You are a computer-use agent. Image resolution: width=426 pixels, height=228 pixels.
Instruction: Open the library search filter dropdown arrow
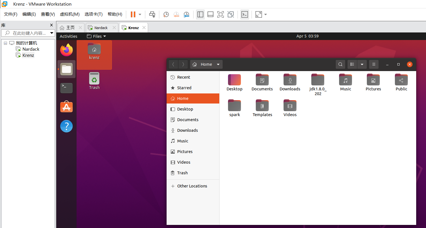[x=52, y=33]
